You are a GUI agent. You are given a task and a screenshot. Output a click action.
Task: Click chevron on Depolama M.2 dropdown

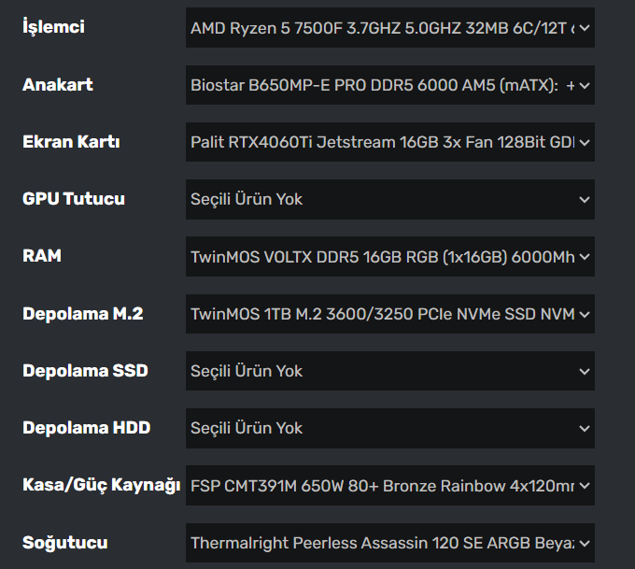point(585,314)
